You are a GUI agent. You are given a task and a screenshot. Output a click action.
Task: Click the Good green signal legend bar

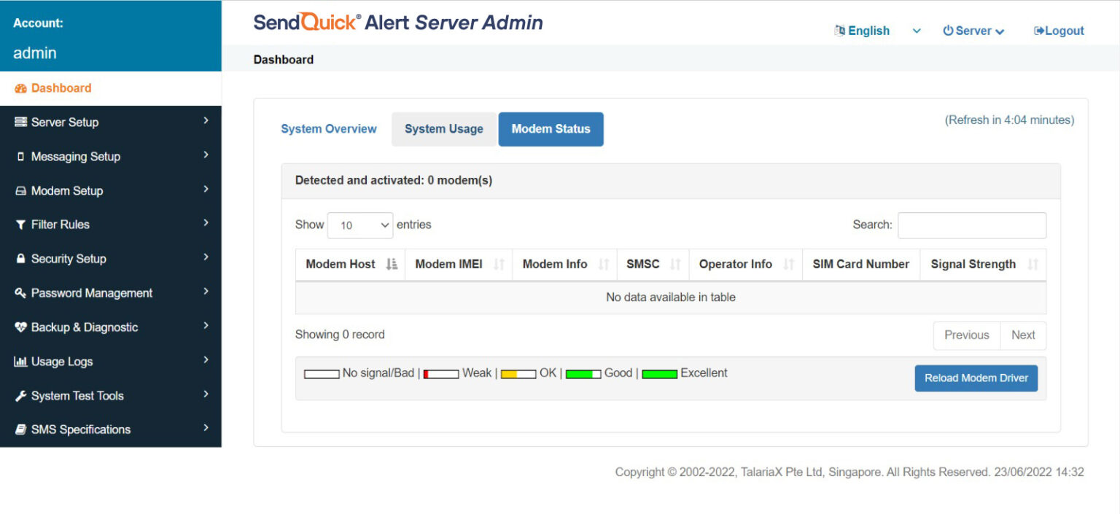[x=583, y=374]
